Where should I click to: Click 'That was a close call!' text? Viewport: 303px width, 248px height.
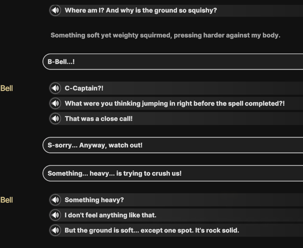pyautogui.click(x=99, y=119)
